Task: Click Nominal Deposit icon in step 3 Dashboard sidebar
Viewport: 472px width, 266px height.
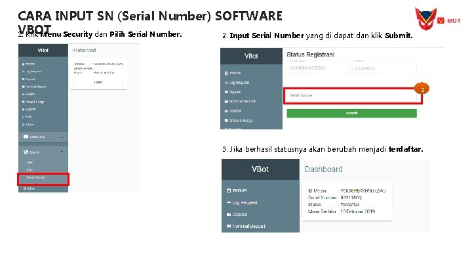Action: pos(229,226)
